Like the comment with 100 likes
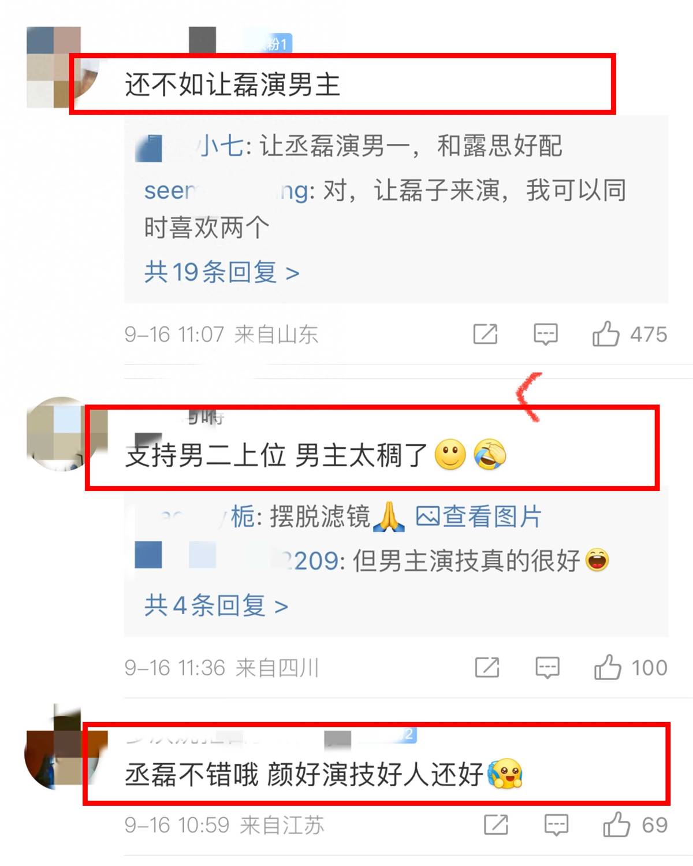Screen dimensions: 693x866 point(608,667)
